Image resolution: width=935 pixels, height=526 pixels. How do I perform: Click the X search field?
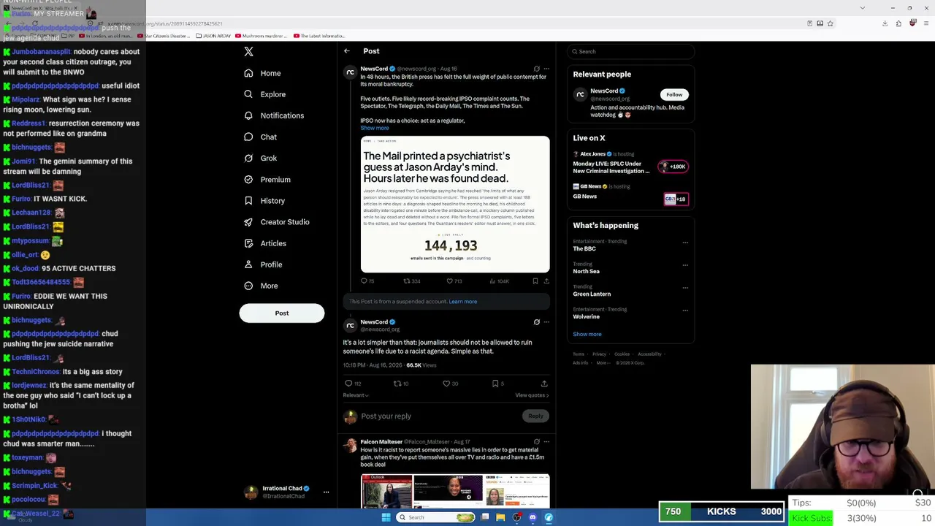(630, 51)
